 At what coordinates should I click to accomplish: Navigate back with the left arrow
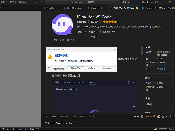37,2
